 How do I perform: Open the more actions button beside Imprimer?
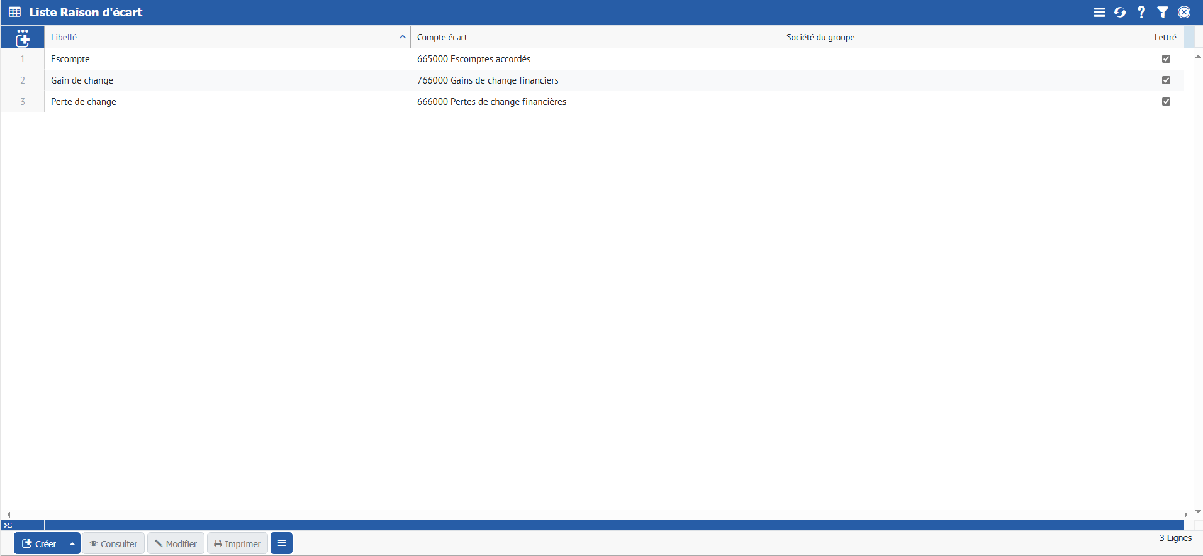click(x=281, y=543)
